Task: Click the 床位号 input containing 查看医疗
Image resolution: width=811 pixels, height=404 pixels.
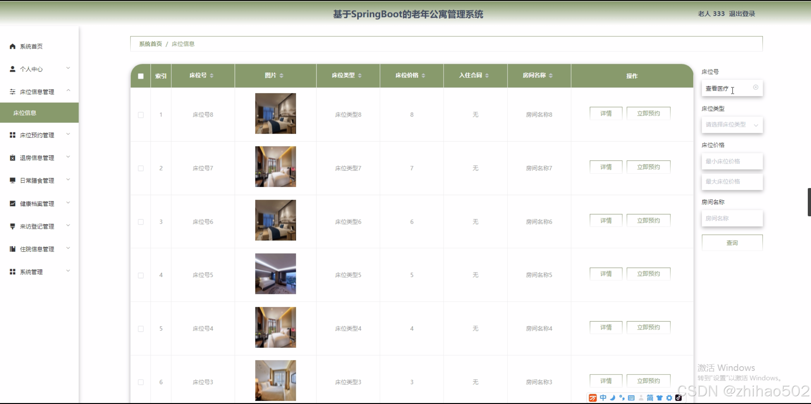Action: coord(732,88)
